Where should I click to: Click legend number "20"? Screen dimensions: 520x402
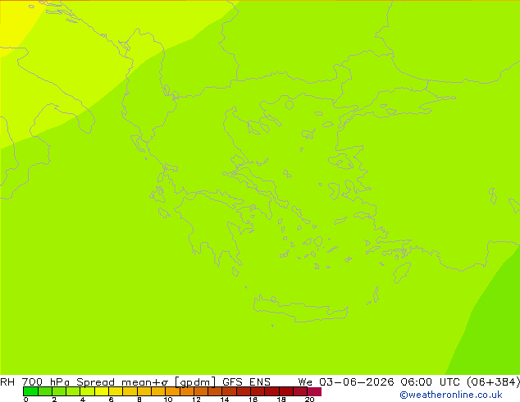click(309, 400)
